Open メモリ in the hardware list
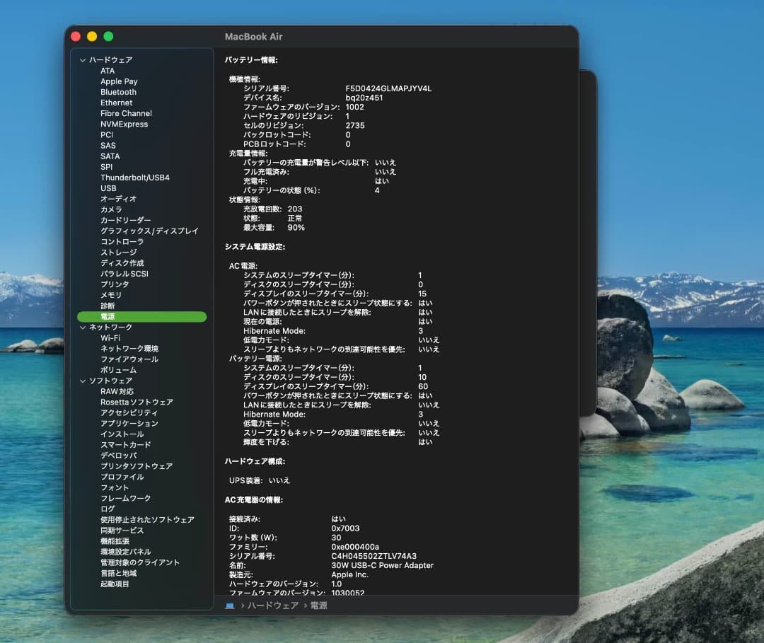The width and height of the screenshot is (764, 643). pos(111,295)
